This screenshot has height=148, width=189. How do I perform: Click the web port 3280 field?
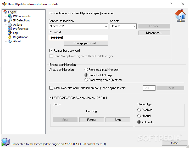tap(149, 88)
